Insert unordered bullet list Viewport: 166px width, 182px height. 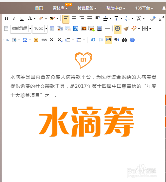coord(79,40)
